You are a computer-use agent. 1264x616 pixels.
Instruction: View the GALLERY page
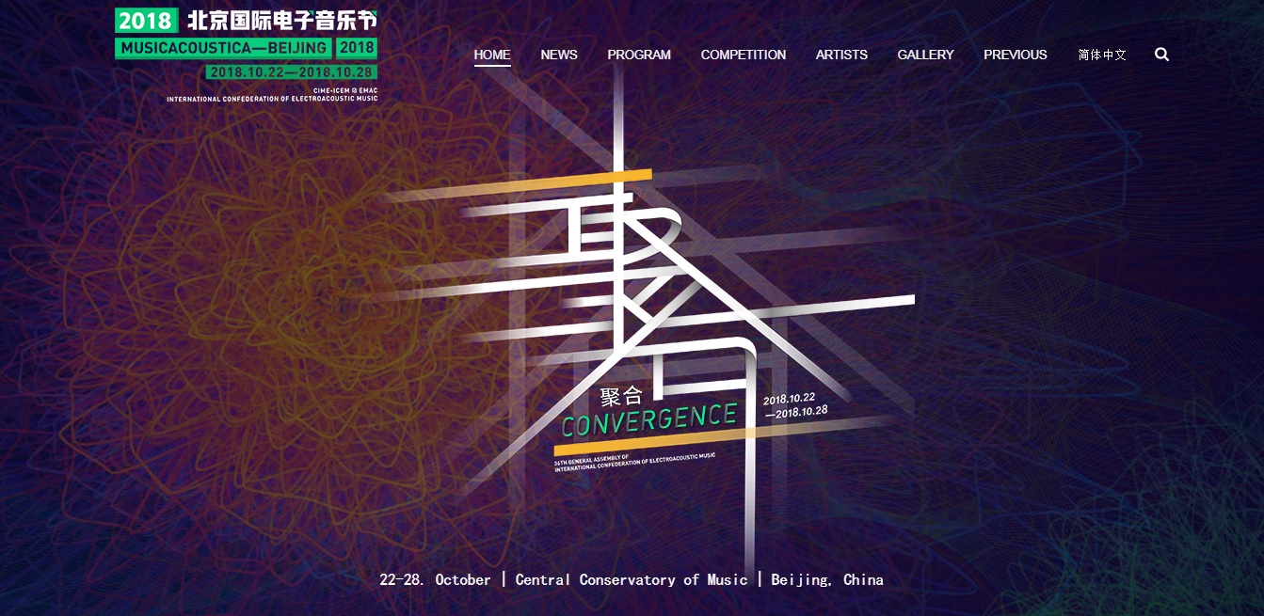pyautogui.click(x=925, y=55)
